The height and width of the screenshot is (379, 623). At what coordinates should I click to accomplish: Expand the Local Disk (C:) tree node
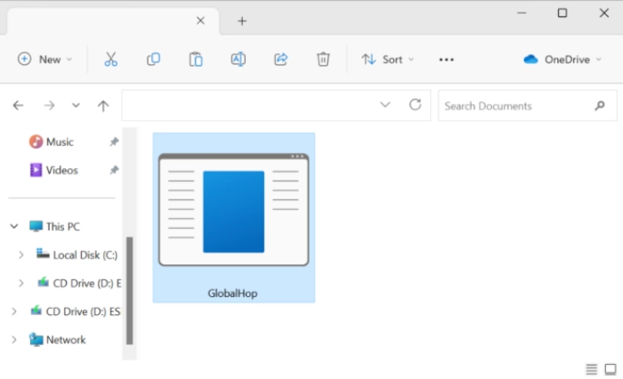tap(21, 255)
